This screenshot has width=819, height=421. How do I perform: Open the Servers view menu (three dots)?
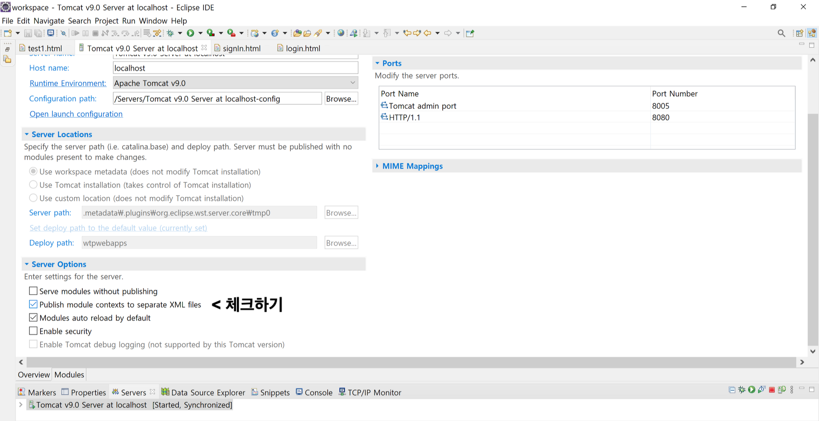(792, 390)
